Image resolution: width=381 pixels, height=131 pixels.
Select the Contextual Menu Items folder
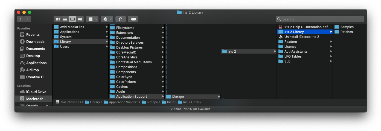137,62
